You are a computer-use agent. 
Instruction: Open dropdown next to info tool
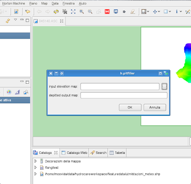(x=180, y=11)
